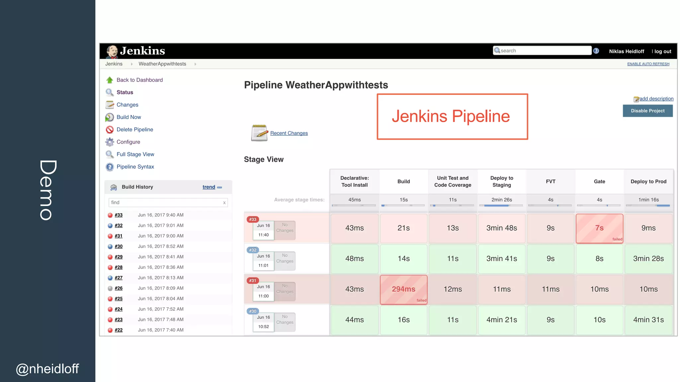Screen dimensions: 680x382
Task: Select Build Now in the sidebar
Action: [129, 117]
